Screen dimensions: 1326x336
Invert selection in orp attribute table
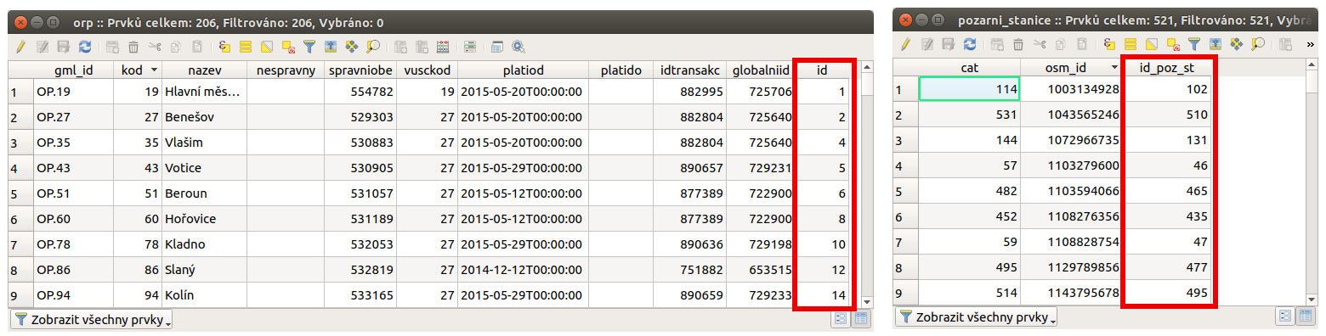coord(267,47)
